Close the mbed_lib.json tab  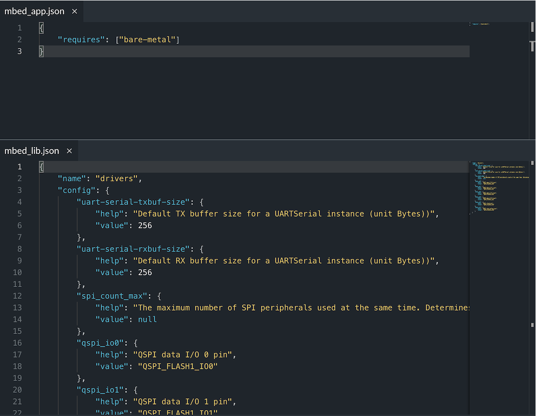point(69,151)
